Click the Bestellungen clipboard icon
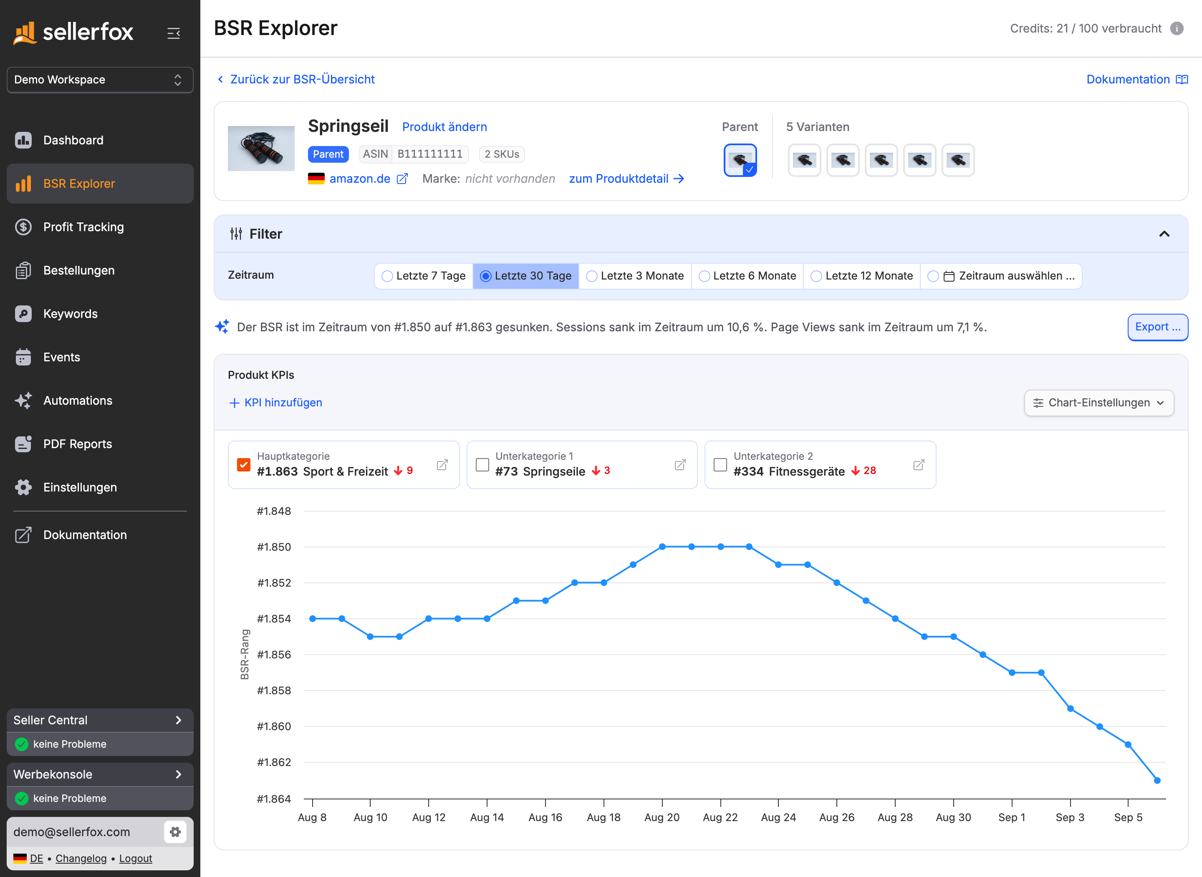 [x=23, y=271]
